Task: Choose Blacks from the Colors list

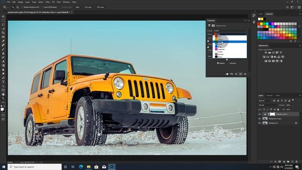Action: (x=230, y=57)
